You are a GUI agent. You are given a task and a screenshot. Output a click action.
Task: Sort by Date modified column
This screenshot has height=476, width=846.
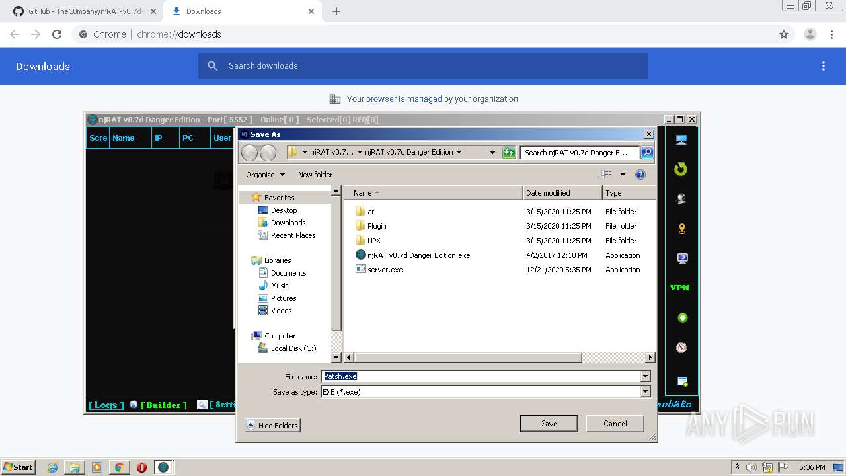tap(562, 193)
